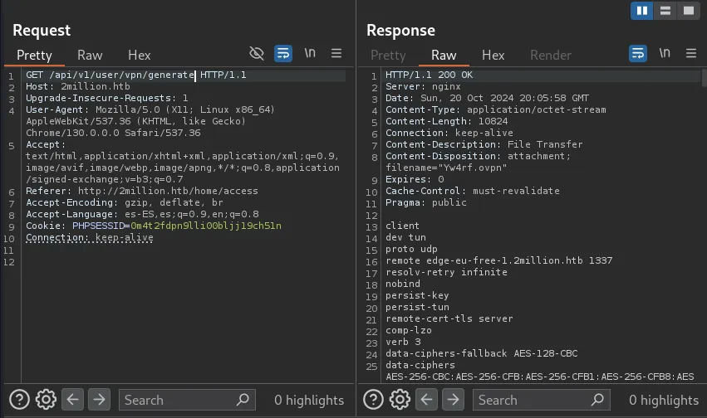Show non-printable \n characters in Response
Viewport: 707px width, 418px height.
[665, 54]
